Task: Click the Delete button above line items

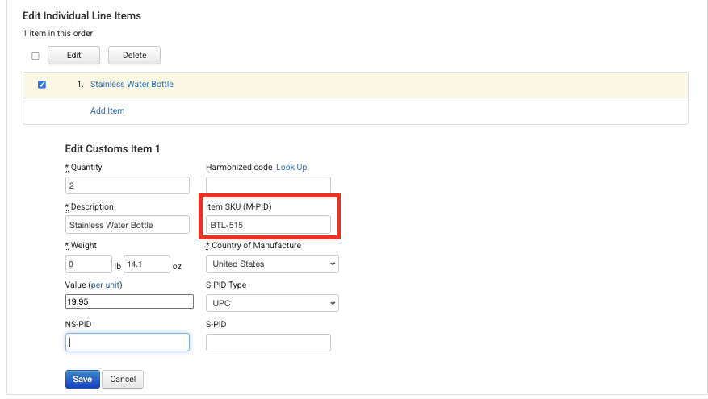Action: tap(134, 55)
